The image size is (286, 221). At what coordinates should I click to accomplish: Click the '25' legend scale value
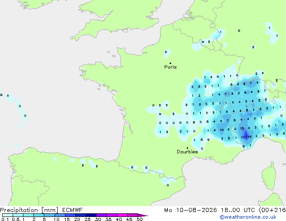point(88,219)
